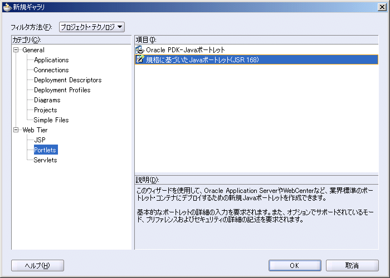Choose the Diagrams category
390x278 pixels.
pyautogui.click(x=47, y=100)
